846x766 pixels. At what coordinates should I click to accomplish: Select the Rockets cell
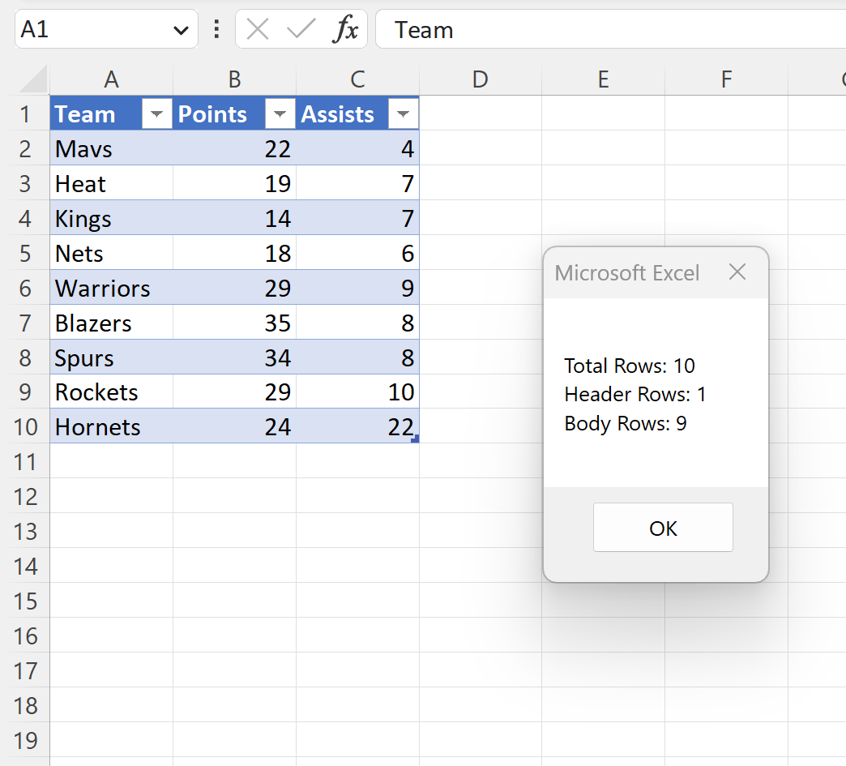click(x=111, y=392)
